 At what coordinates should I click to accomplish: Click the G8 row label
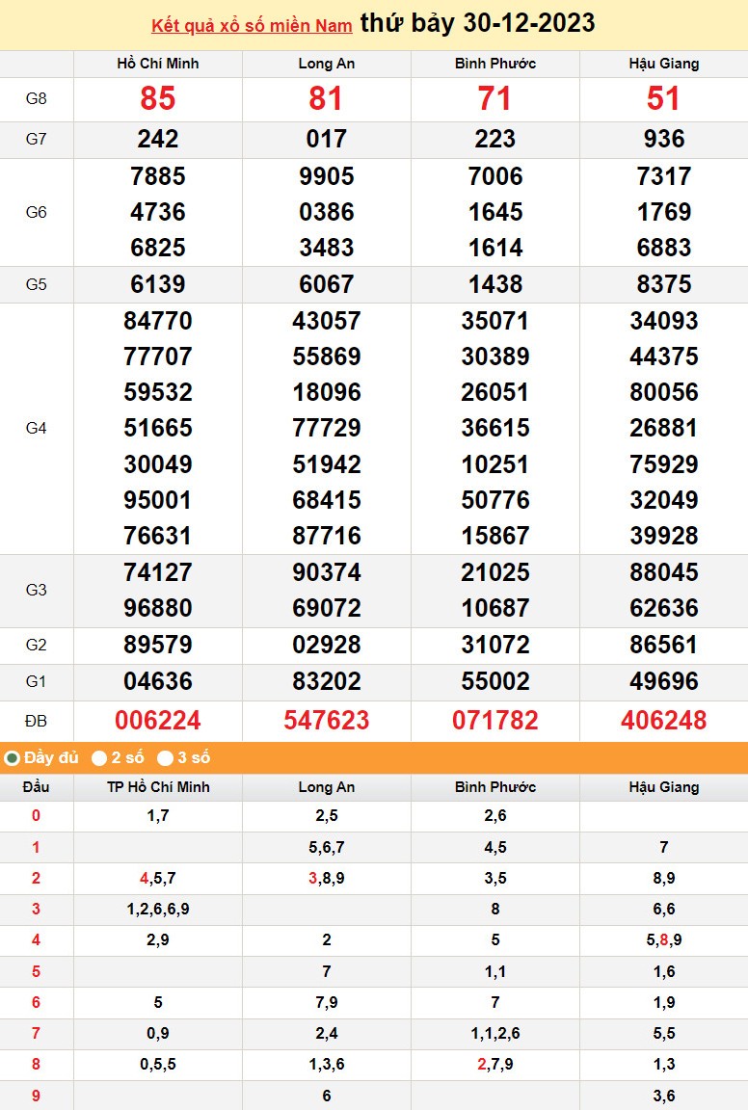(37, 99)
